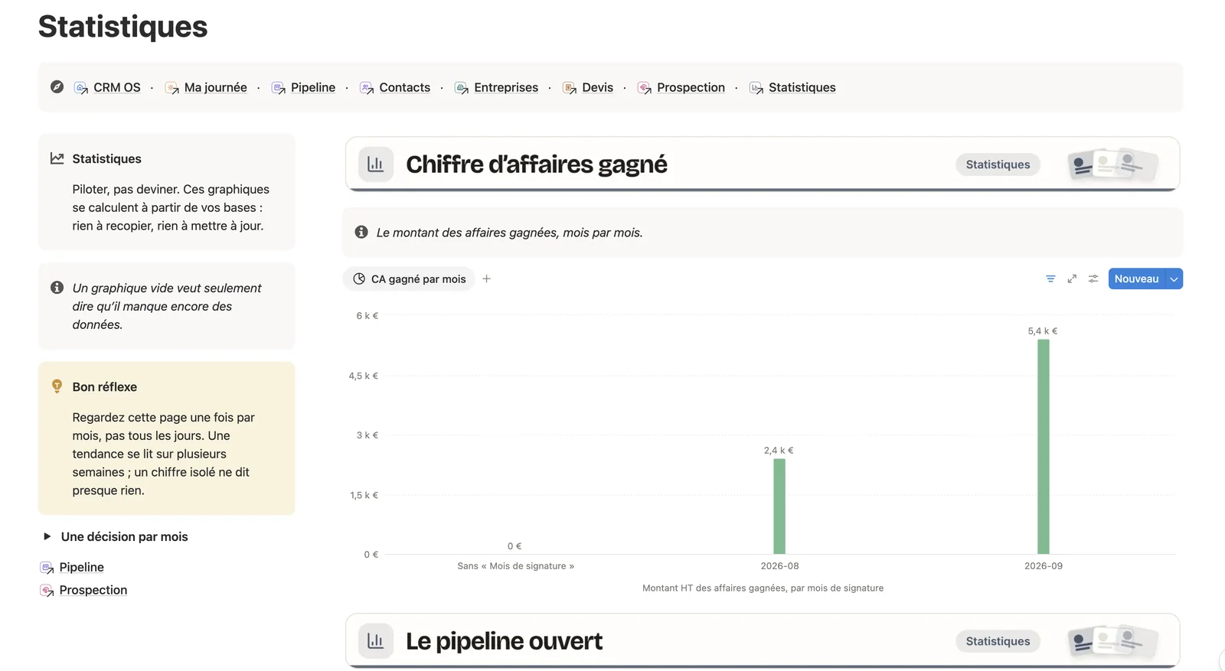Image resolution: width=1225 pixels, height=671 pixels.
Task: Open the filter icon for the chart
Action: pos(1050,279)
